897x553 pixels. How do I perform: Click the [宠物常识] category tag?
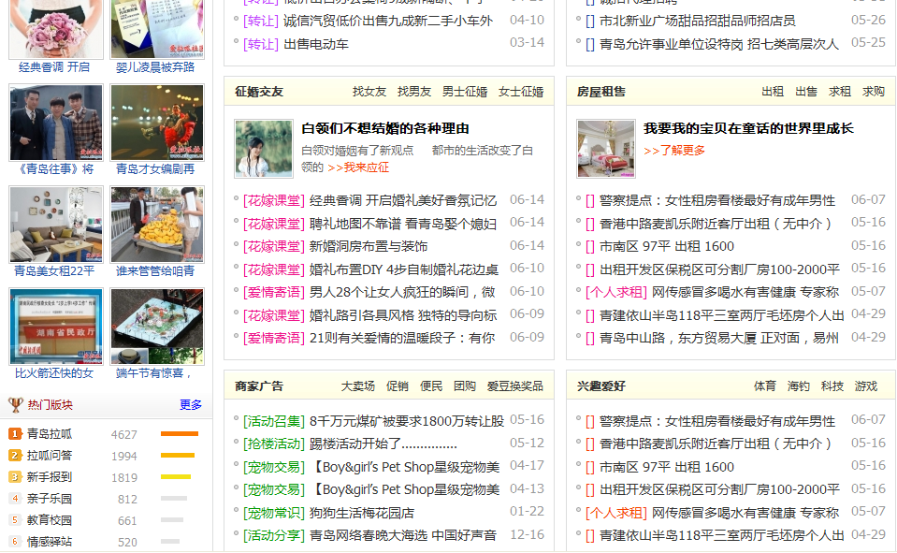[x=274, y=513]
